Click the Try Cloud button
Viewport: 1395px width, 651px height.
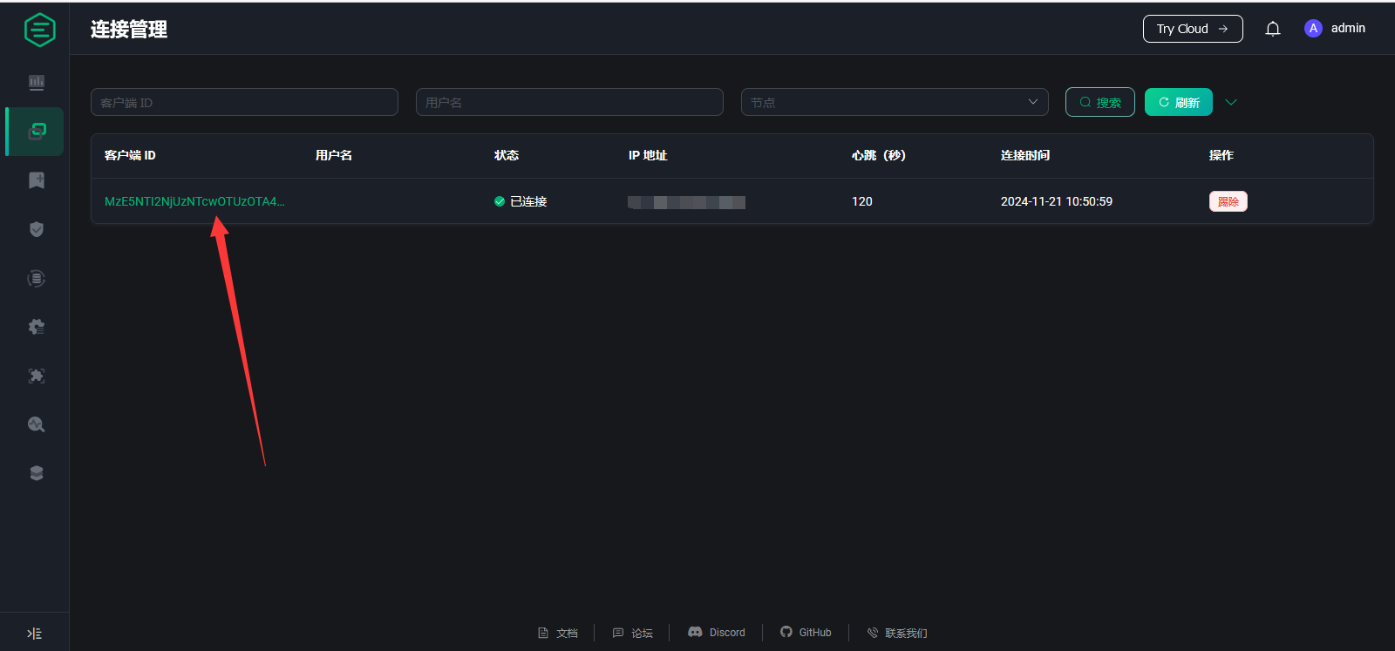point(1193,29)
